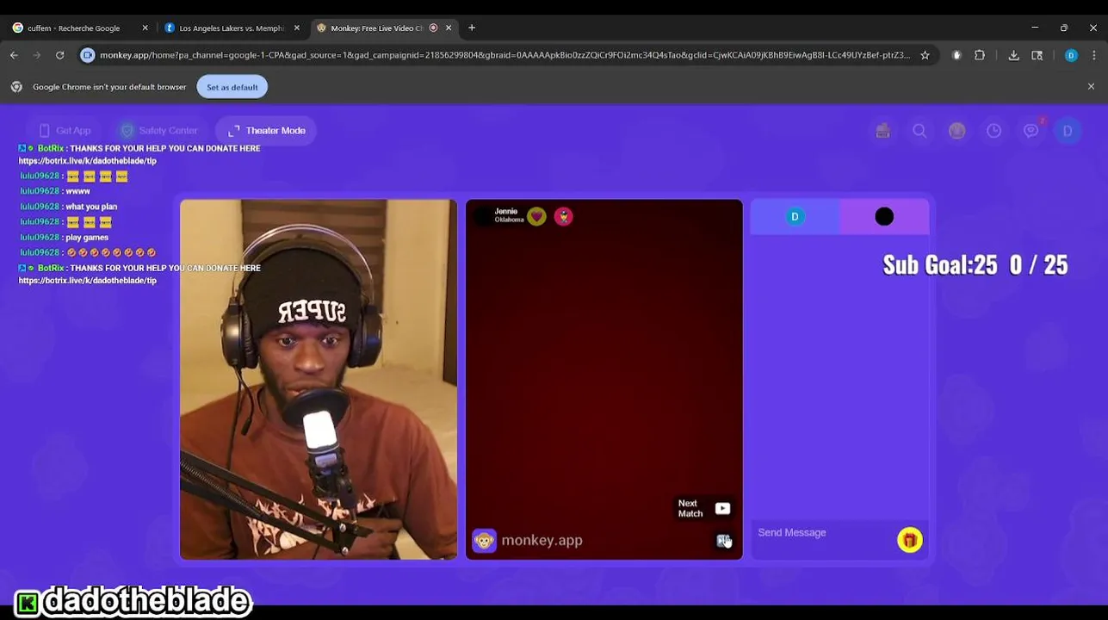The image size is (1108, 620).
Task: Focus the Send Message input field
Action: point(824,533)
